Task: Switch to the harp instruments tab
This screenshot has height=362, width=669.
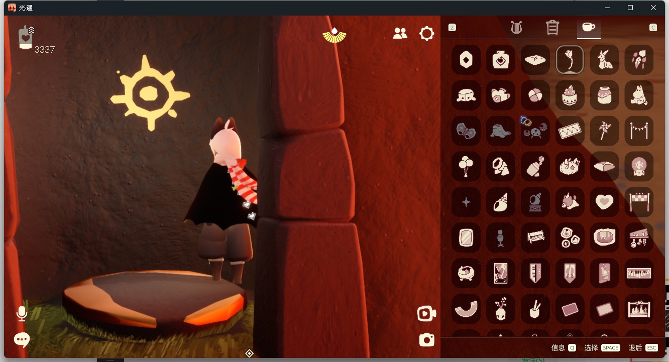Action: point(516,27)
